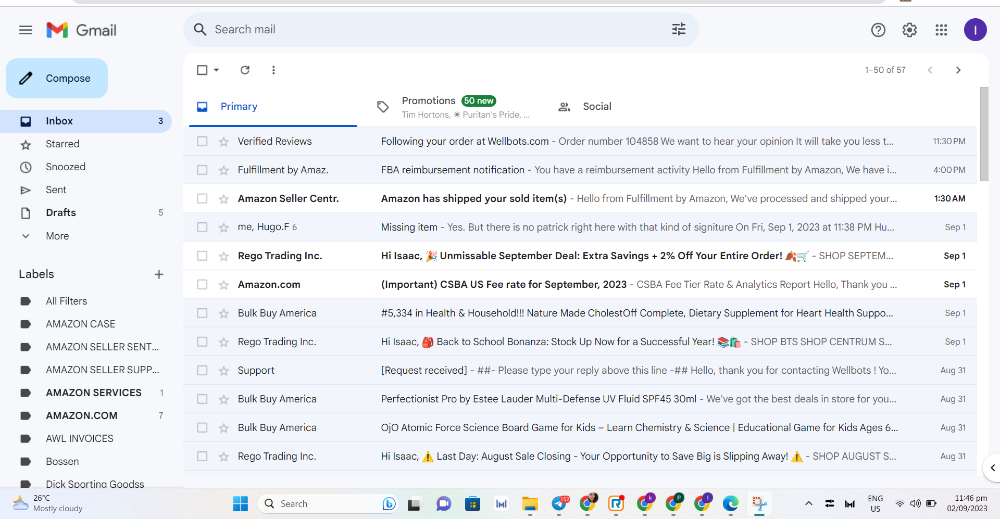Open the Inbox folder
This screenshot has height=519, width=1000.
[86, 121]
